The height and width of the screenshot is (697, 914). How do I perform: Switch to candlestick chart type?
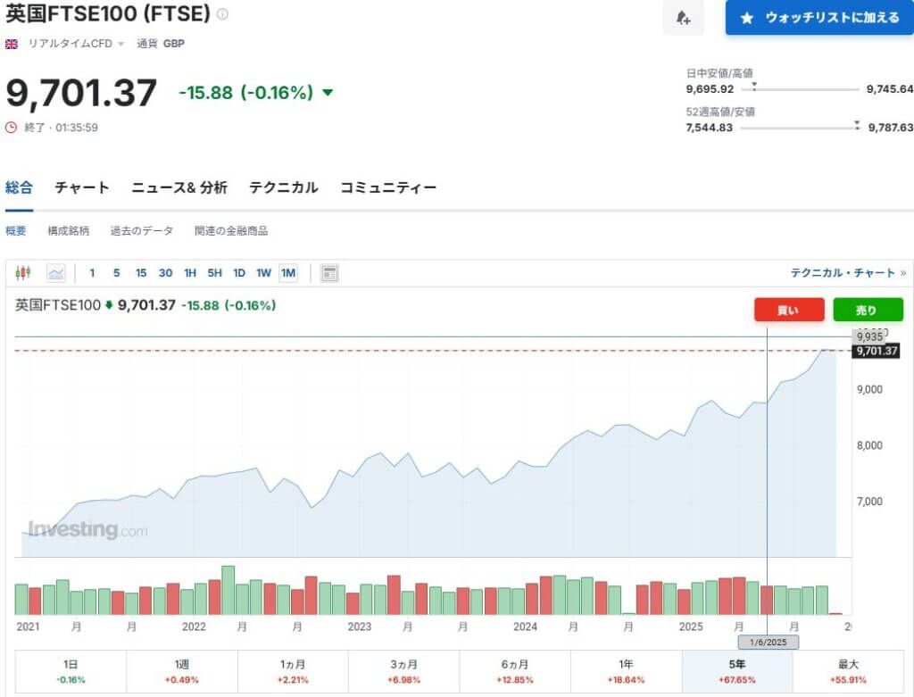[x=23, y=273]
